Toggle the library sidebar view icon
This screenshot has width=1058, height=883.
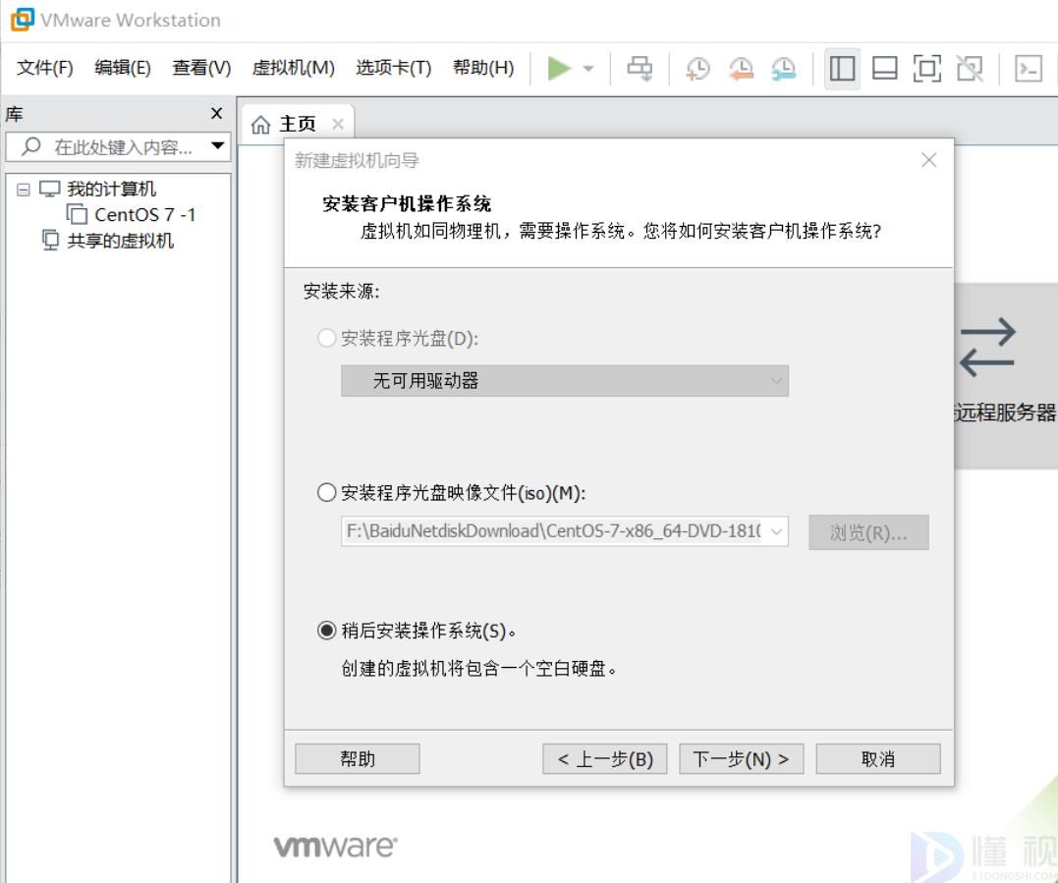[x=842, y=69]
